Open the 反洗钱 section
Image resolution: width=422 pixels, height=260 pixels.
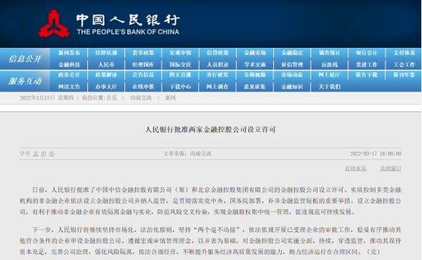[330, 64]
